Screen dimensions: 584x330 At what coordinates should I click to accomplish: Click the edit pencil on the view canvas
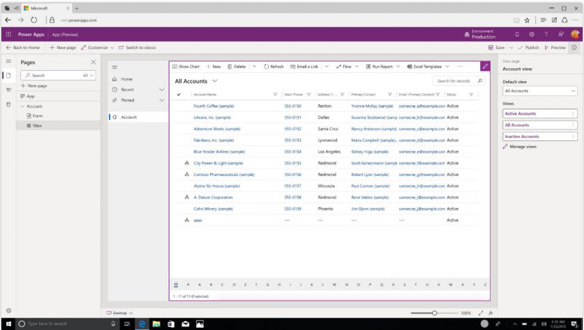485,66
